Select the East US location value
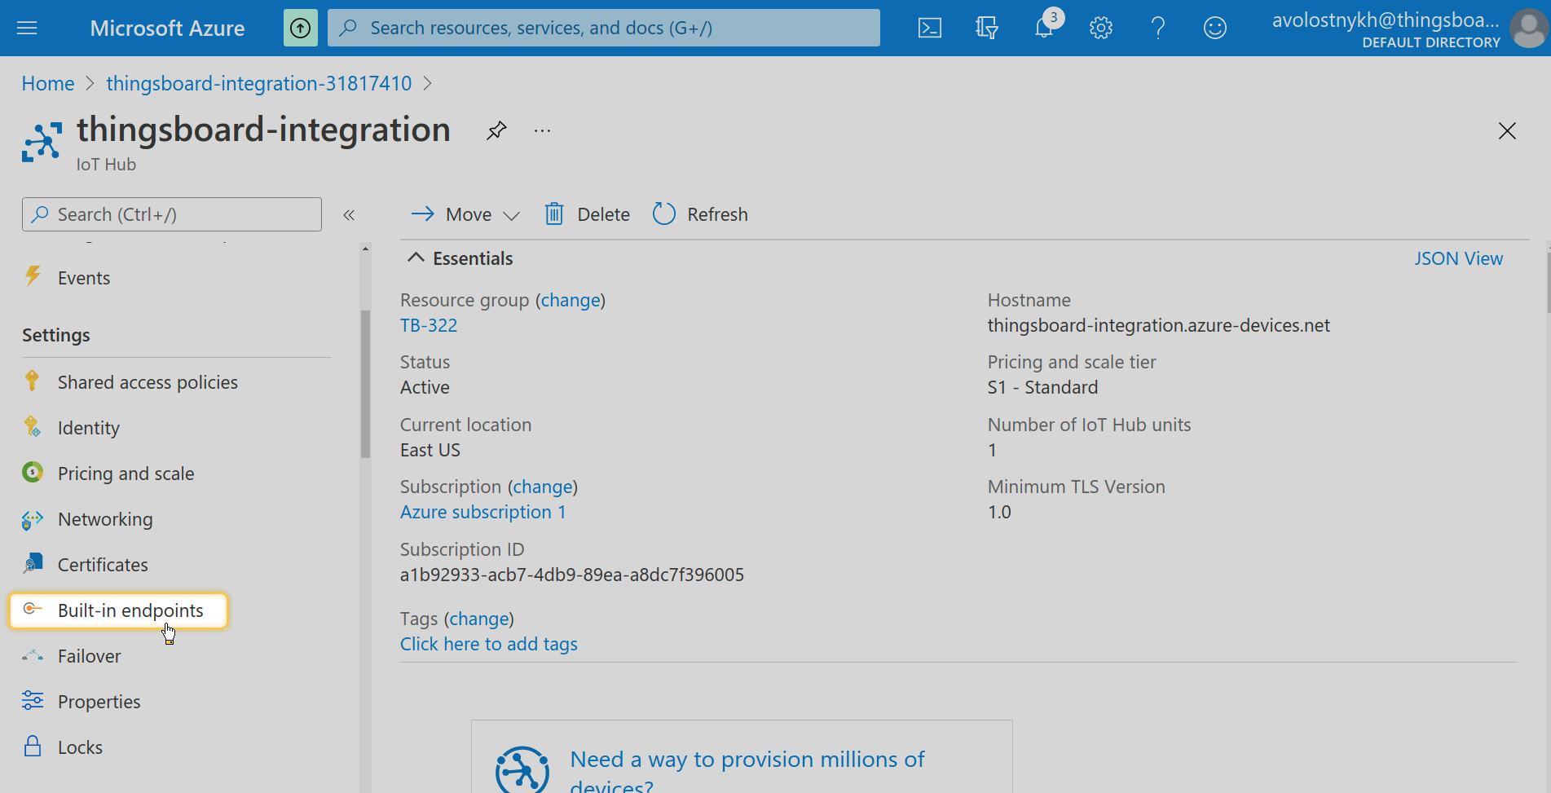Viewport: 1551px width, 793px height. [x=430, y=450]
